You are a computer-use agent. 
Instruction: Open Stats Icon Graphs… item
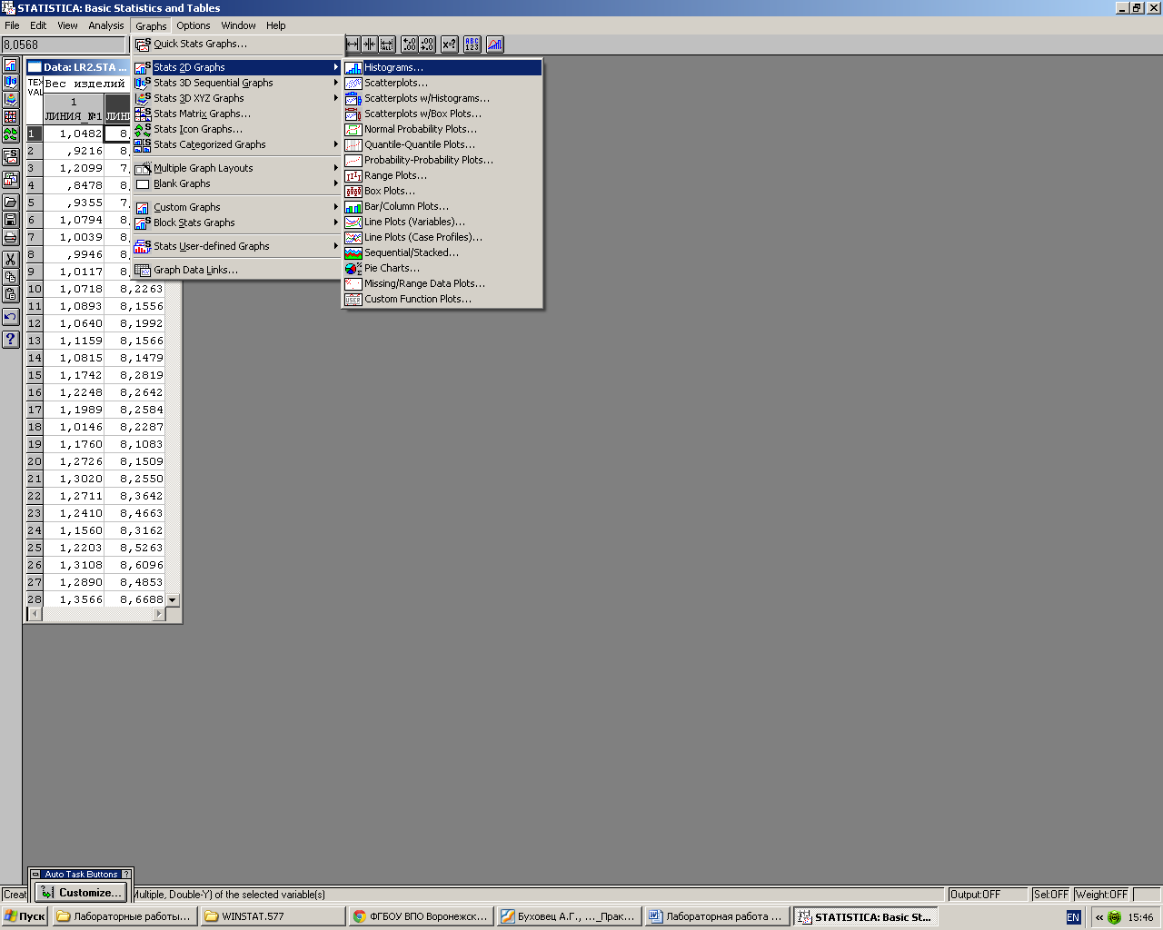click(x=237, y=129)
